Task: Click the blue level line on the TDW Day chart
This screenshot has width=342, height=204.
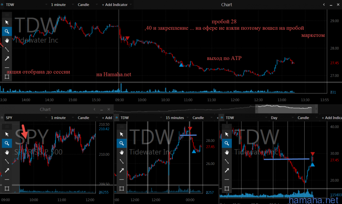Action: [286, 159]
